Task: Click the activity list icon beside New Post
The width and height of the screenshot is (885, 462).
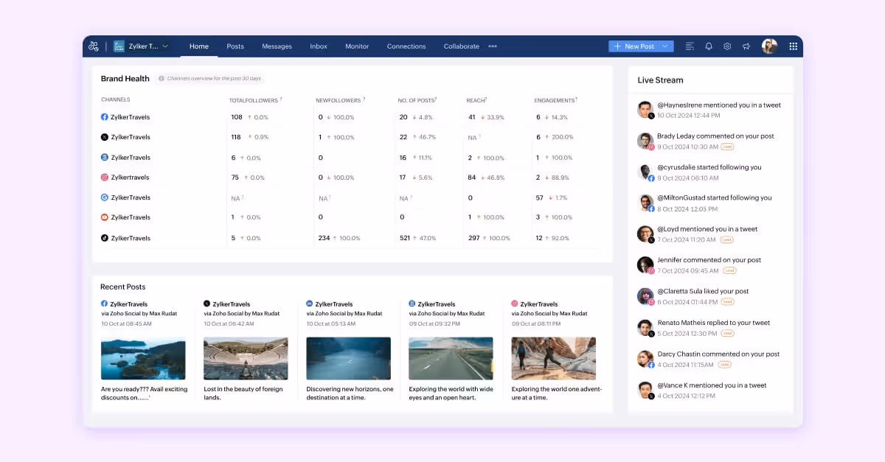Action: (x=690, y=46)
